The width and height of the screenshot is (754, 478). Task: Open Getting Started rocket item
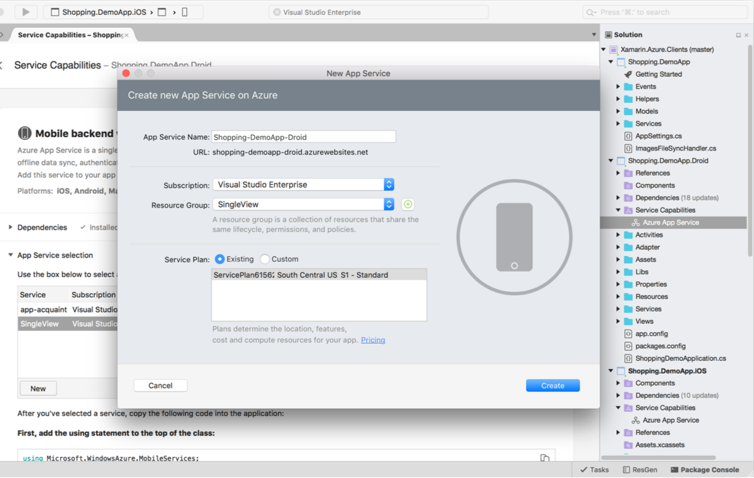(658, 74)
